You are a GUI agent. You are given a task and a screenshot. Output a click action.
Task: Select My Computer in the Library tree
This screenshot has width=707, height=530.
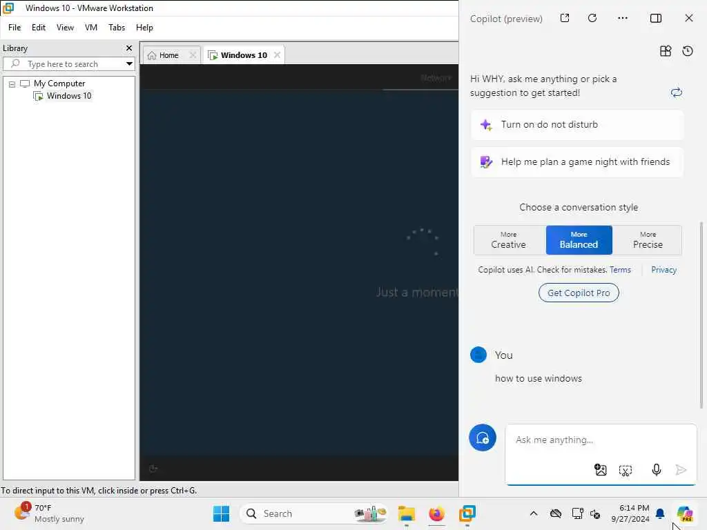[x=59, y=84]
